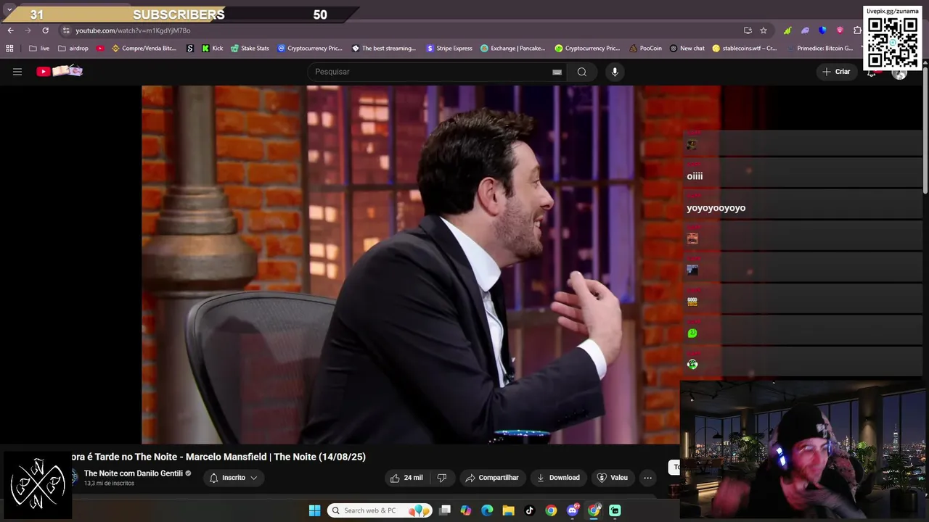Go to YouTube home via logo
This screenshot has height=522, width=929.
tap(60, 71)
